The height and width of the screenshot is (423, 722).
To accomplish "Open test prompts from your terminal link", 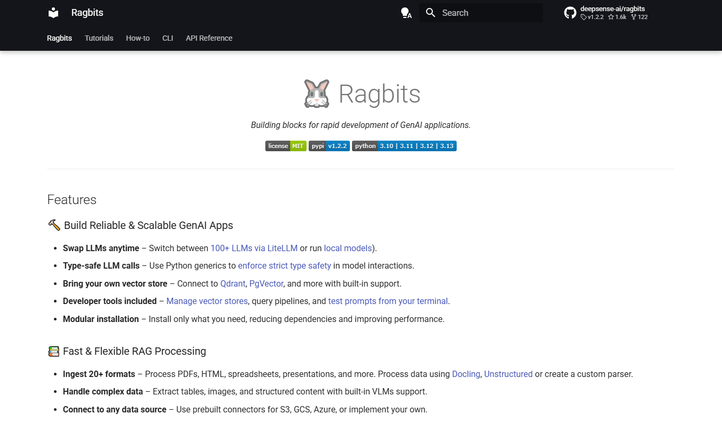I will pos(388,301).
